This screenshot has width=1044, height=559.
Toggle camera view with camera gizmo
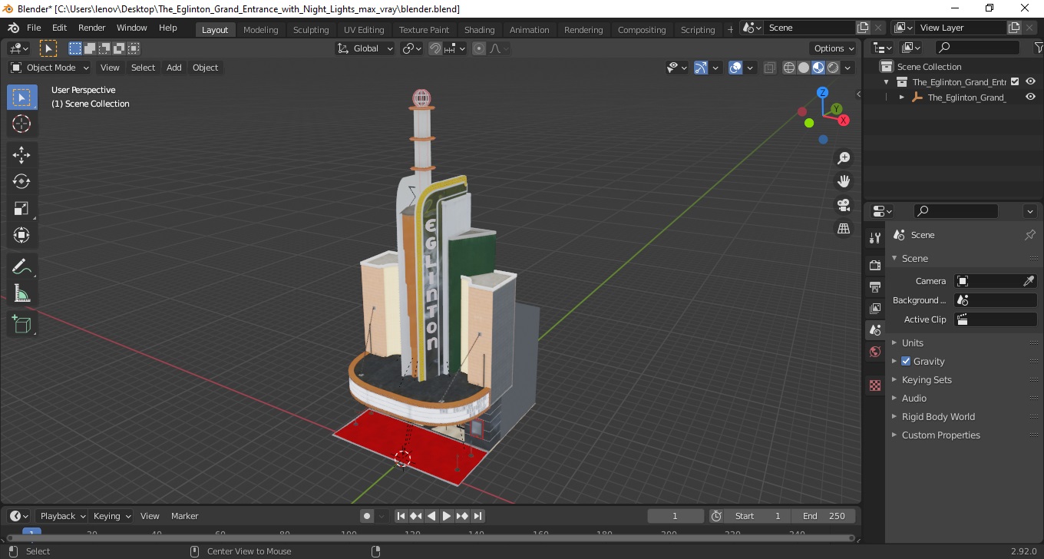point(844,205)
